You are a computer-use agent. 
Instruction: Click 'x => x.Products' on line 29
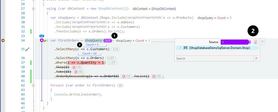coord(177,18)
